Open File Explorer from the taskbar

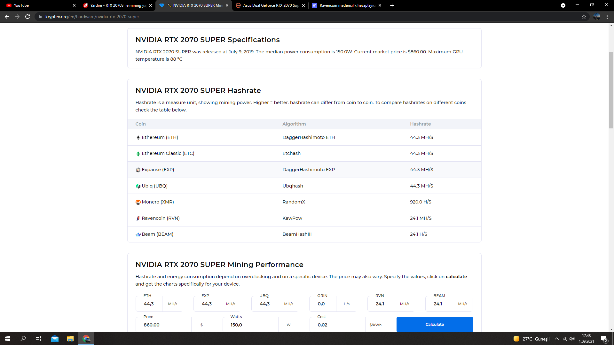point(70,339)
